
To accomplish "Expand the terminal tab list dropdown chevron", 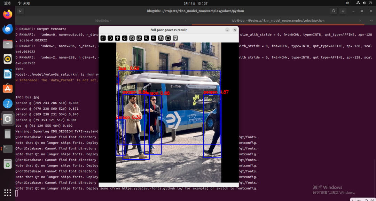I will pyautogui.click(x=371, y=21).
